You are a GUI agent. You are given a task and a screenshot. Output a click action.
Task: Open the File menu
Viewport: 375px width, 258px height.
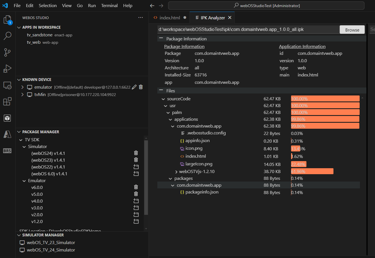pos(17,6)
